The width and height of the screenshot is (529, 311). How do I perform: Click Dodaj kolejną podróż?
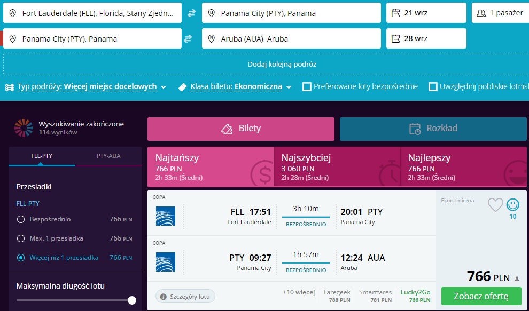[282, 64]
